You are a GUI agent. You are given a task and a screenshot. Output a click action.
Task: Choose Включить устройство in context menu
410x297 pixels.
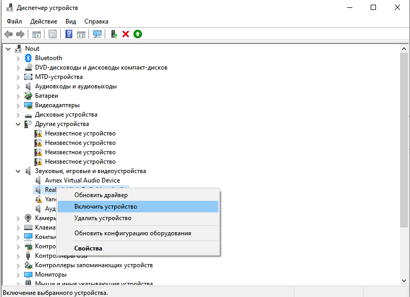click(x=138, y=207)
